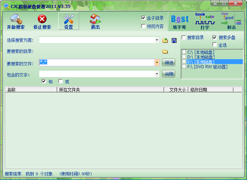Enable the 预览内容 checkbox

pos(143,26)
